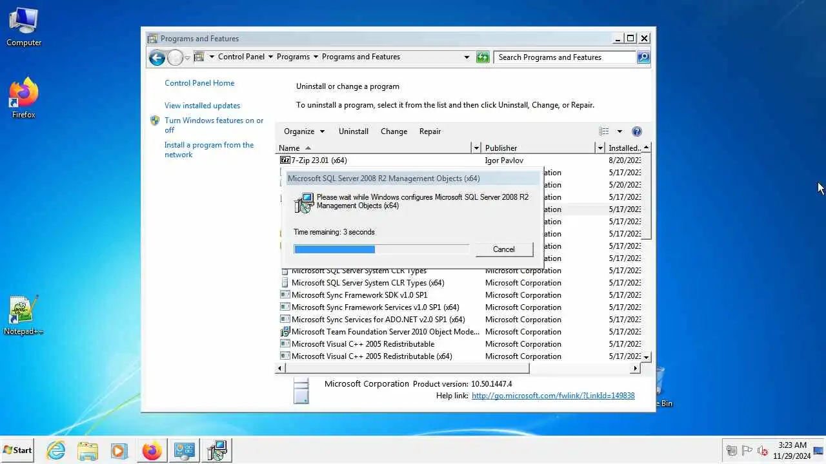This screenshot has width=826, height=464.
Task: Click the change view icon
Action: click(x=604, y=131)
